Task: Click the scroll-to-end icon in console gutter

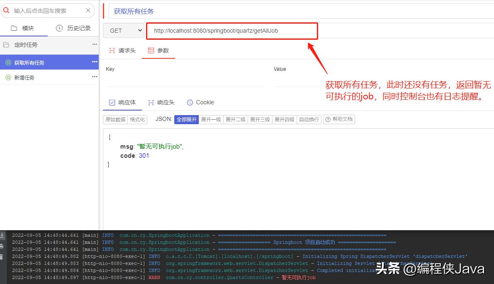Action: (x=2, y=236)
